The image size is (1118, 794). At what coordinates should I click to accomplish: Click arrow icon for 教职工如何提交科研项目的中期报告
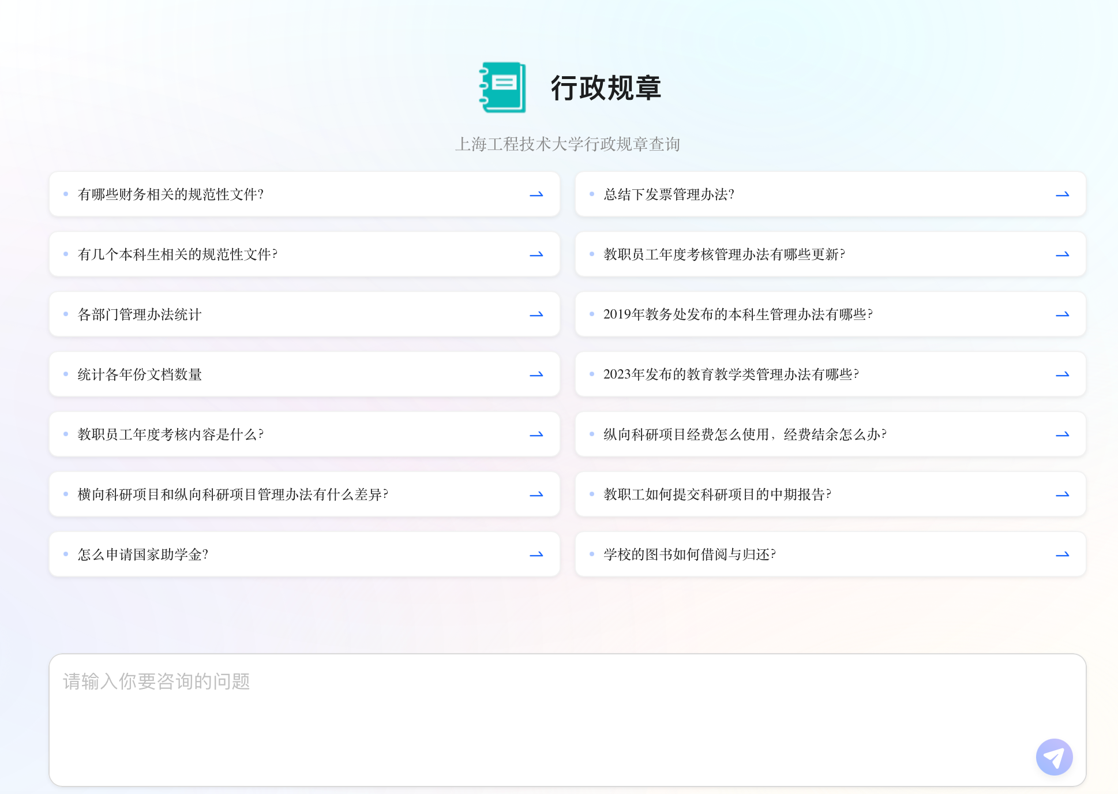(1063, 495)
